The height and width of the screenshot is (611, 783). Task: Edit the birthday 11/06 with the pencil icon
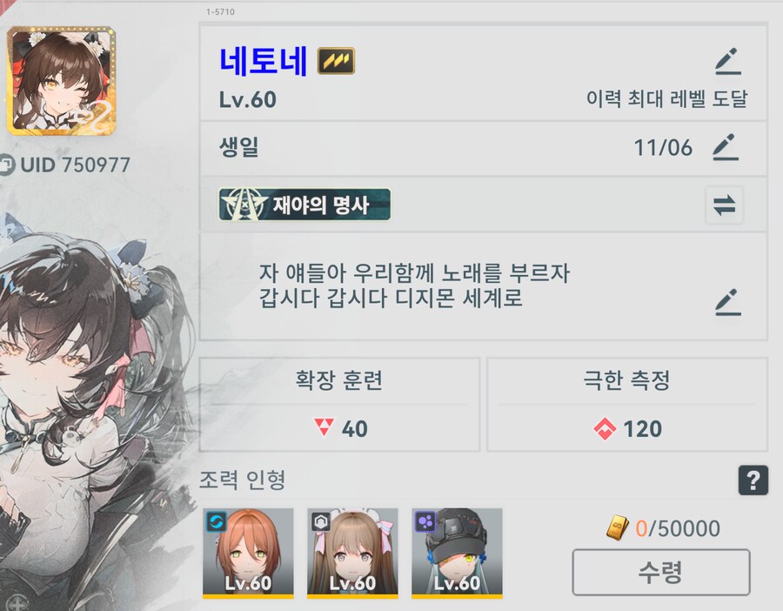(x=726, y=147)
